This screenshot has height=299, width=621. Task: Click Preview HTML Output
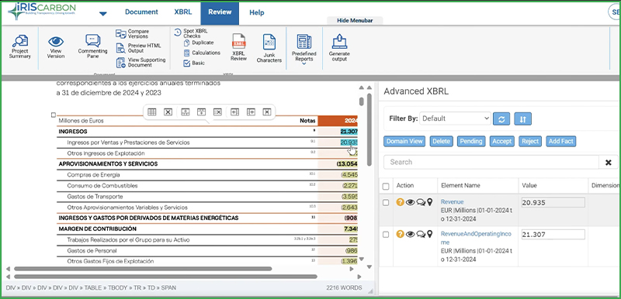tap(139, 48)
